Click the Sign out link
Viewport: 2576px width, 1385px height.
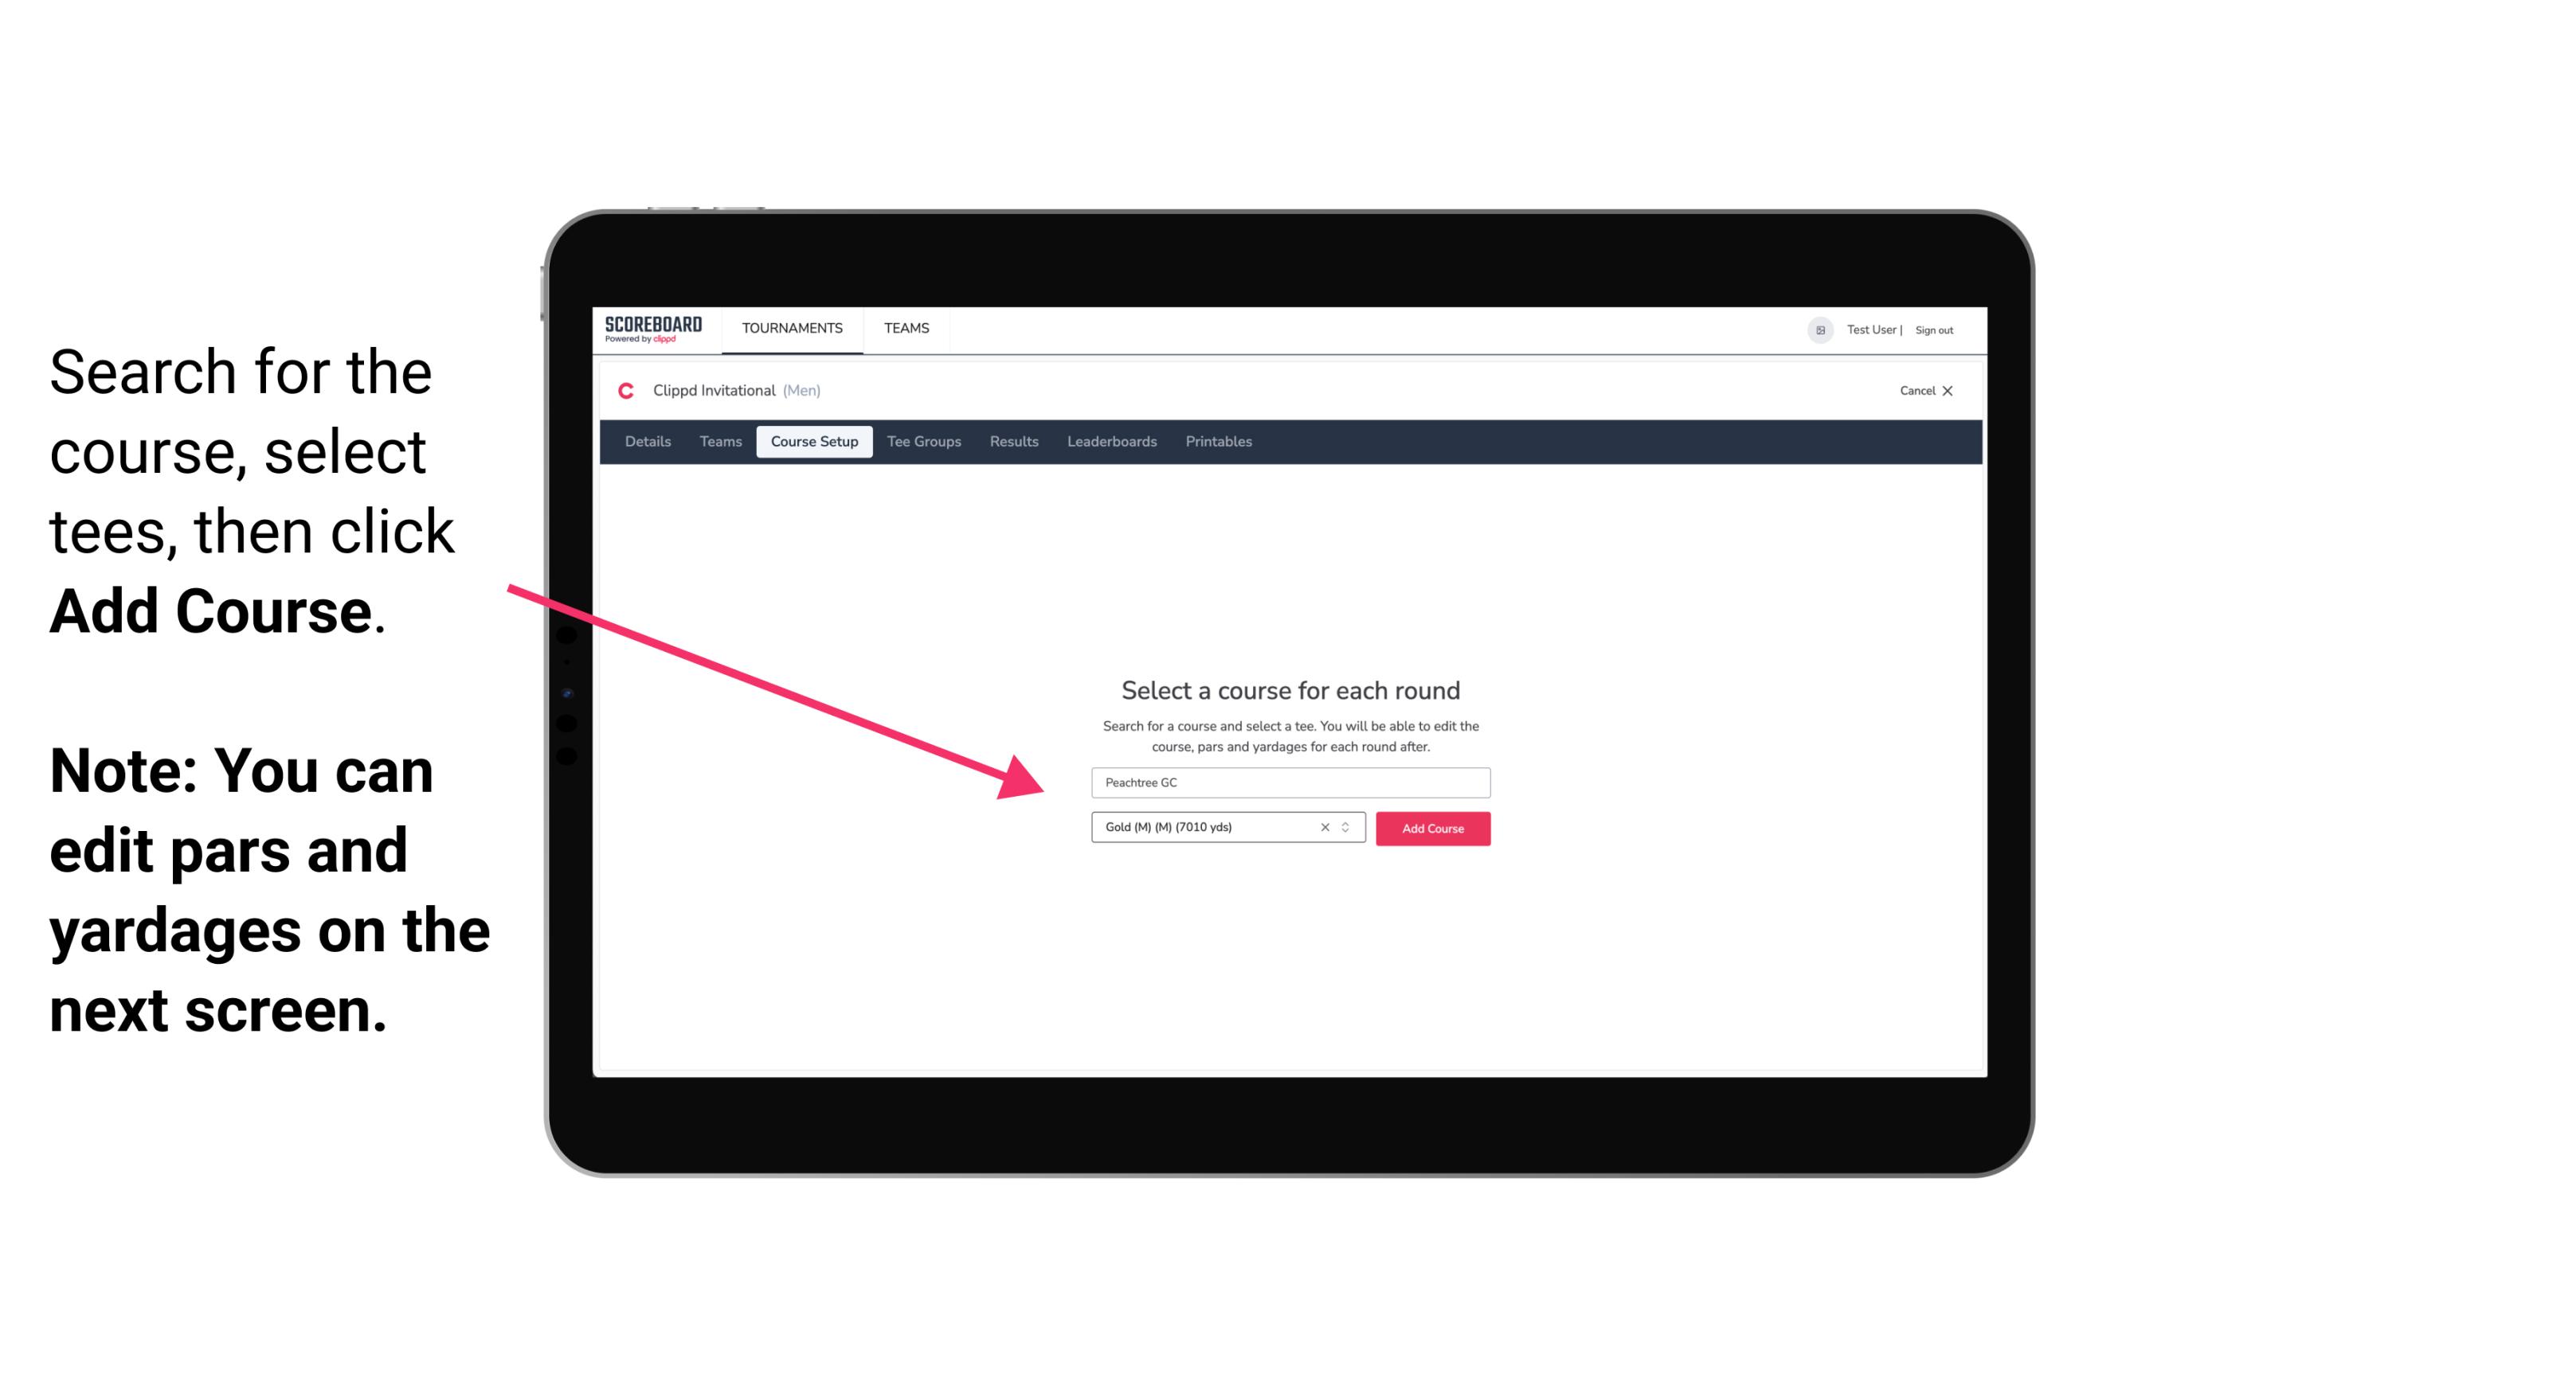1928,330
